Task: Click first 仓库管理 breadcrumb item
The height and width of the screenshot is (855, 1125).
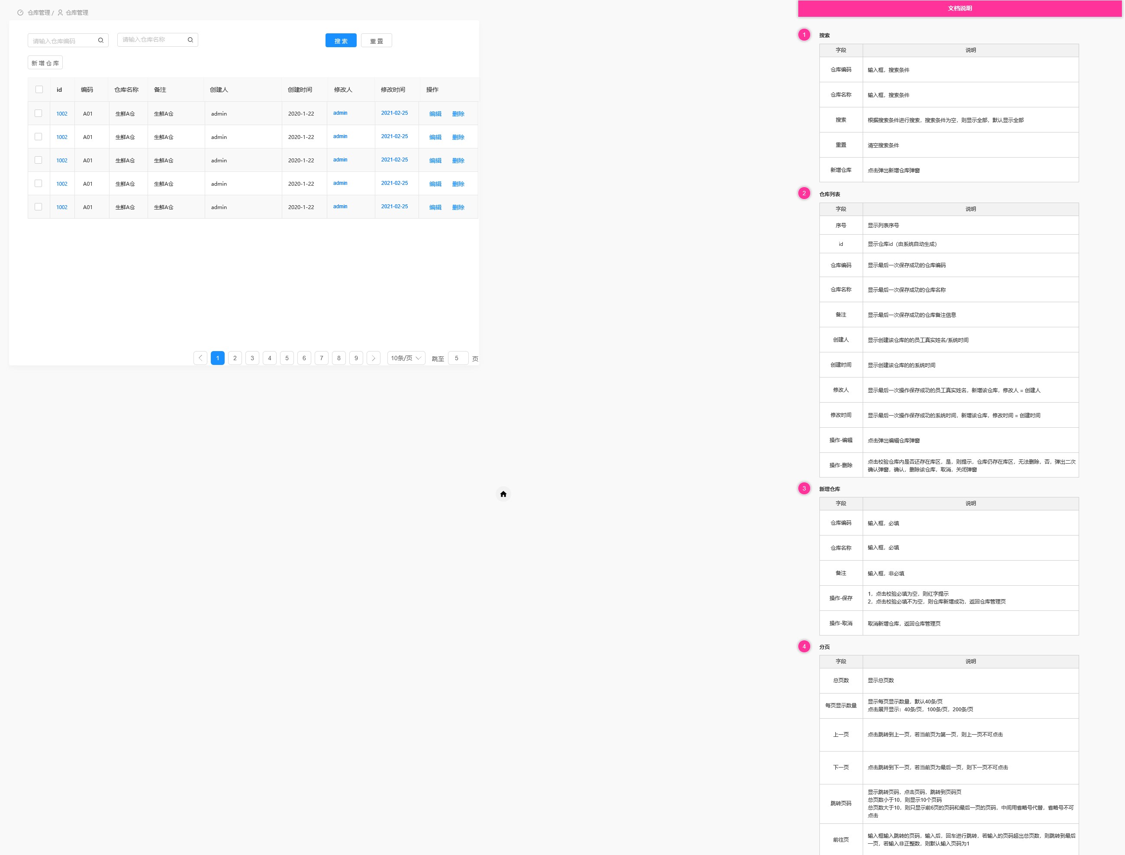Action: click(39, 13)
